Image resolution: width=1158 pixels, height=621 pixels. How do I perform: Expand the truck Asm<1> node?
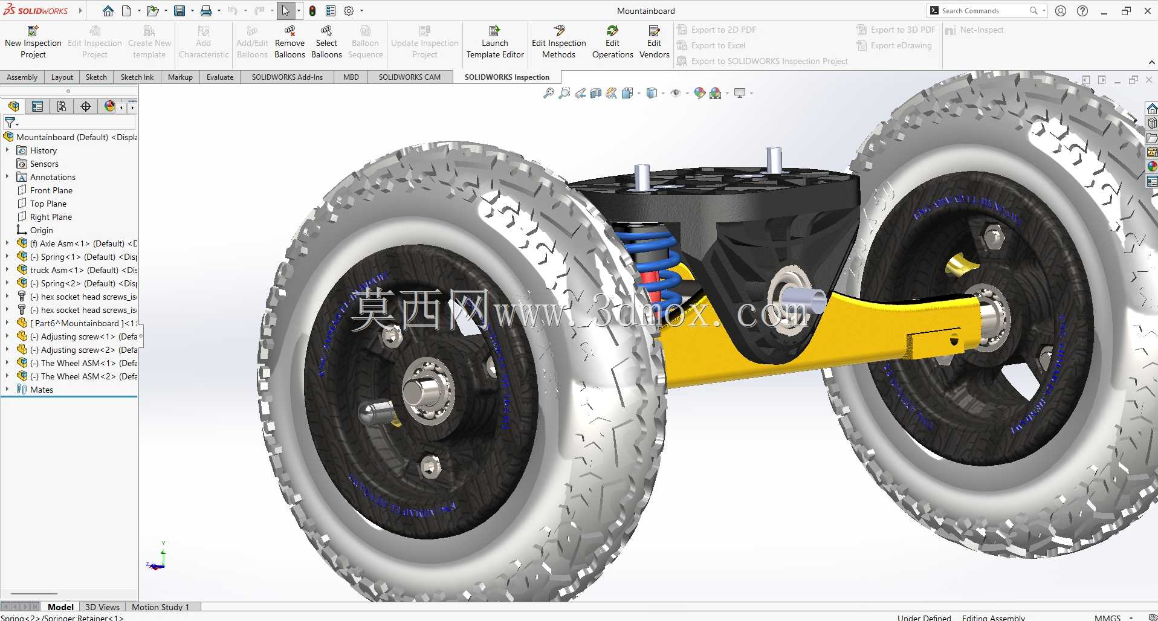pos(7,270)
